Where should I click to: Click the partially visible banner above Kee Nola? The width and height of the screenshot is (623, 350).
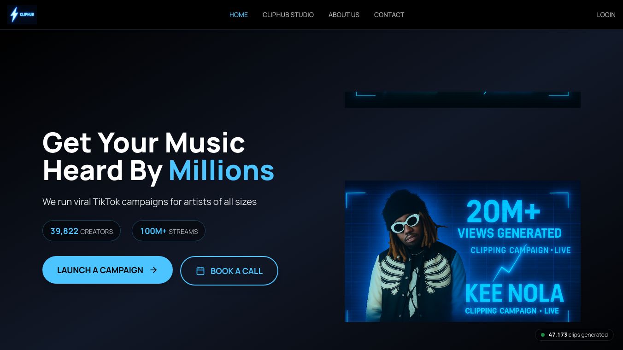click(463, 99)
